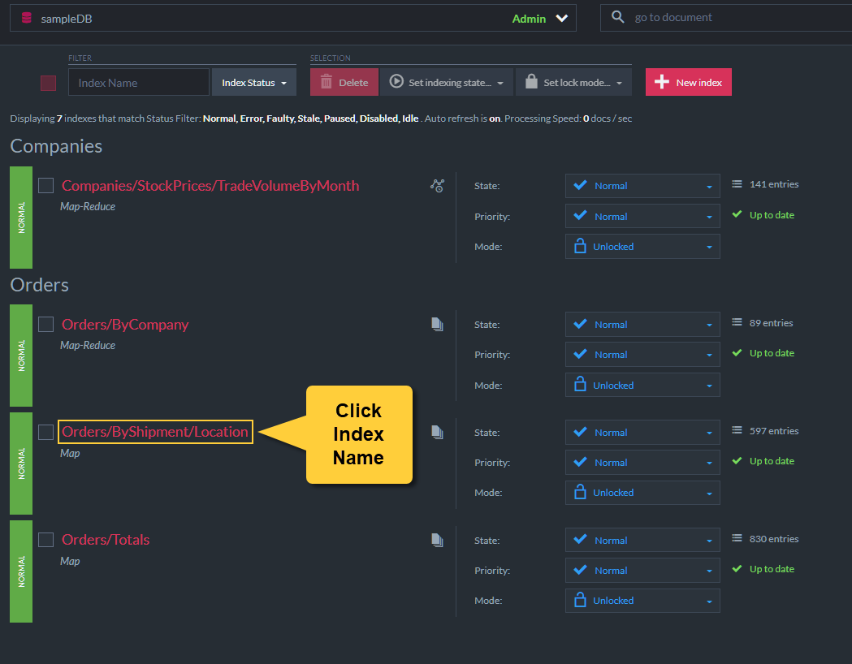Check the Orders/Totals index checkbox
The image size is (852, 664).
[46, 541]
